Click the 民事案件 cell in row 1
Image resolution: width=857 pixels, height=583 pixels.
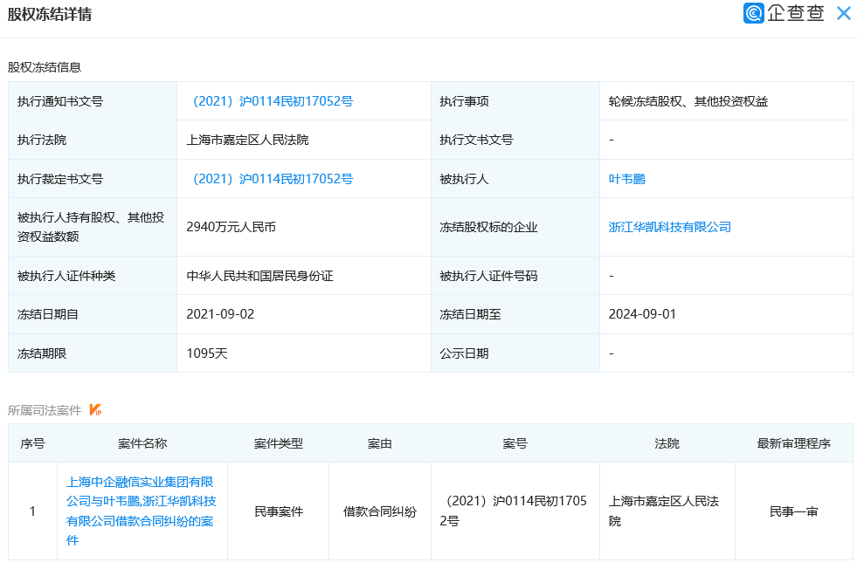[278, 511]
